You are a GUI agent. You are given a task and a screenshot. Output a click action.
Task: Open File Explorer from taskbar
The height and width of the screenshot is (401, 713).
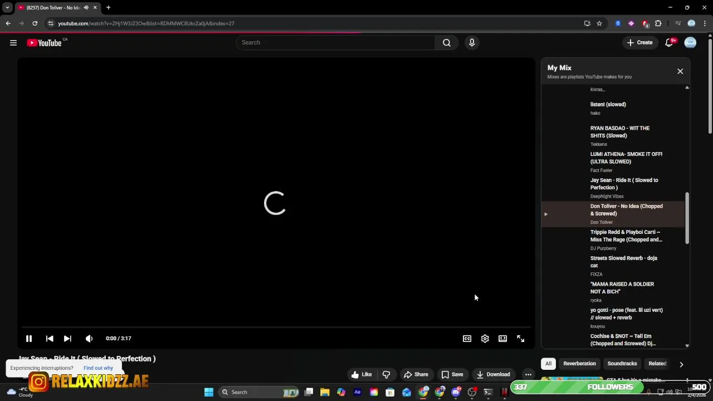325,392
